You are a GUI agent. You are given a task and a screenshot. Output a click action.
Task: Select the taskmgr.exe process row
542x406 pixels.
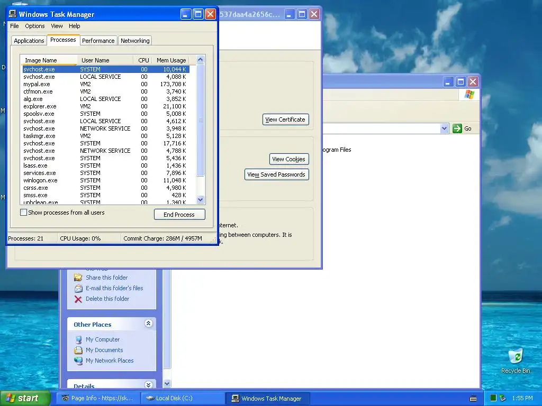tap(106, 136)
